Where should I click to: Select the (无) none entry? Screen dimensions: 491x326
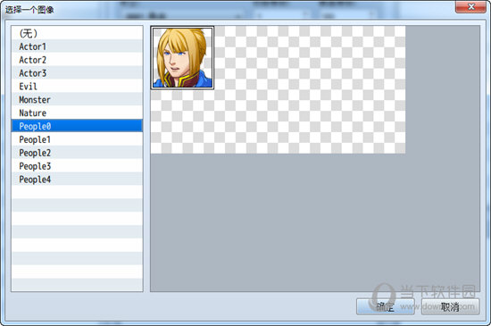coord(77,33)
